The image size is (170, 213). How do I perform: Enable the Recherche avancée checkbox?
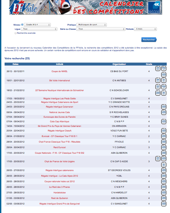(x=15, y=33)
